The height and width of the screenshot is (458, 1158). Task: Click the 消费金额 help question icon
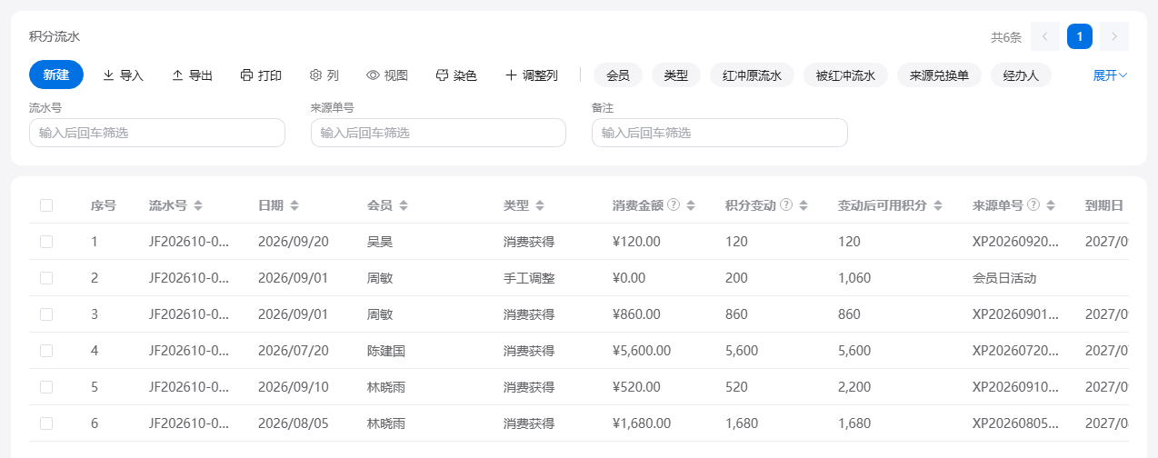pyautogui.click(x=674, y=205)
